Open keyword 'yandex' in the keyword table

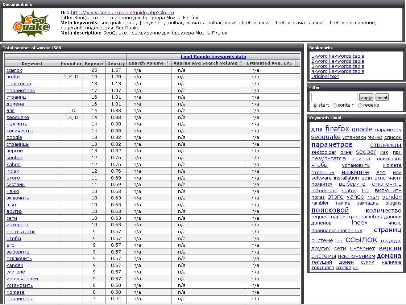click(15, 265)
